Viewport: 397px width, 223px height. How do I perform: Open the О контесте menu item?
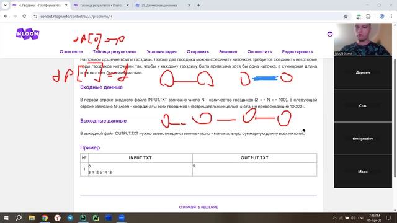pos(71,51)
